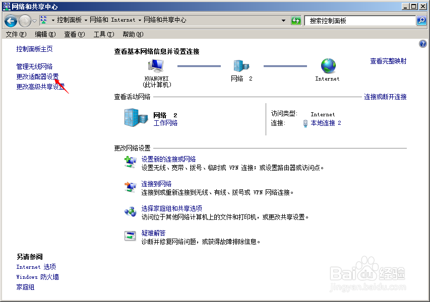This screenshot has width=430, height=302.
Task: Click the 连接到网络 icon
Action: (x=131, y=185)
